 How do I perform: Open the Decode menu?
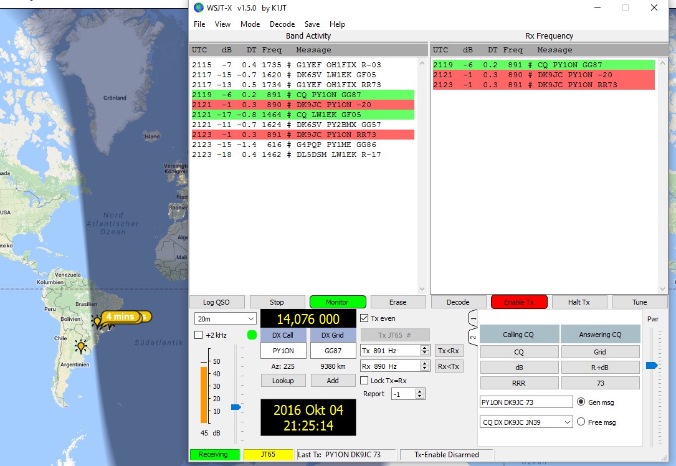[x=282, y=24]
